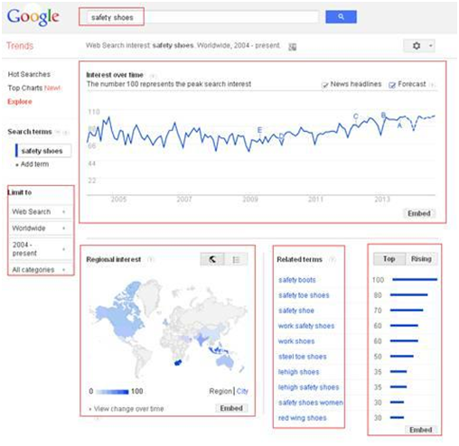Viewport: 459px width, 446px height.
Task: Switch Regional interest to list view
Action: click(236, 259)
